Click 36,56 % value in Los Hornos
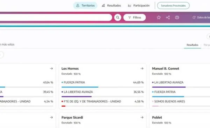Viewport: 210px width, 128px height. point(139,92)
